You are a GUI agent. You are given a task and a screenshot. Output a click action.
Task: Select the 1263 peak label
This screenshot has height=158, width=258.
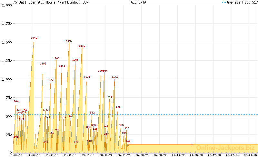tap(56, 58)
